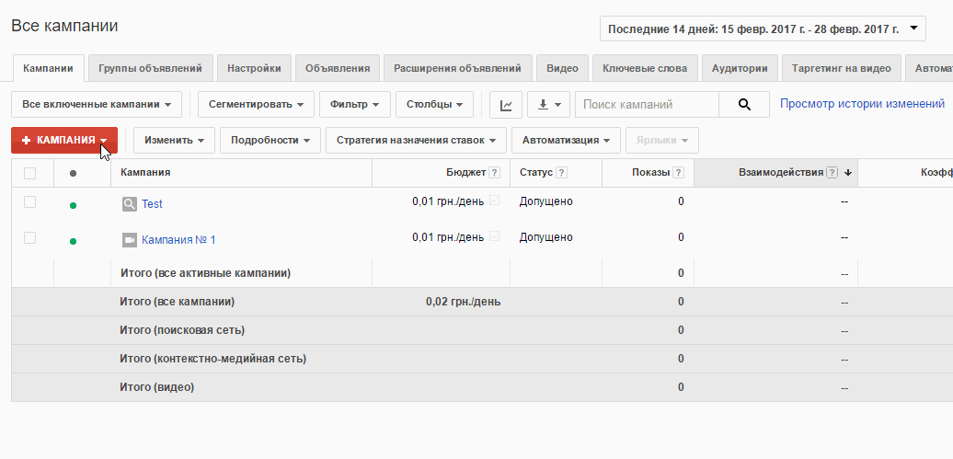Expand the Все включенные кампании dropdown
953x459 pixels.
click(x=97, y=105)
